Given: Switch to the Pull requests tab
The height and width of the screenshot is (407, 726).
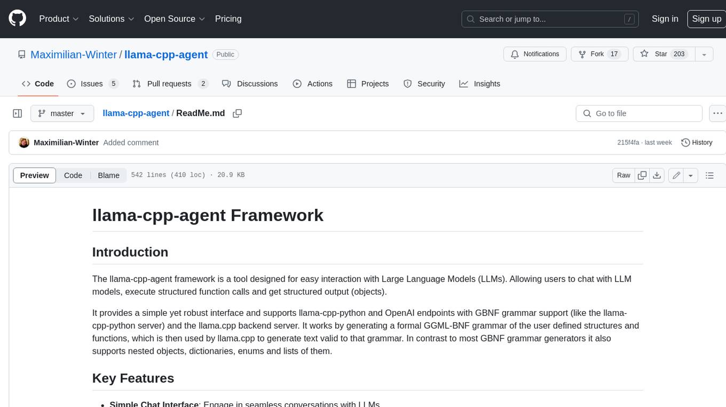Looking at the screenshot, I should tap(170, 84).
